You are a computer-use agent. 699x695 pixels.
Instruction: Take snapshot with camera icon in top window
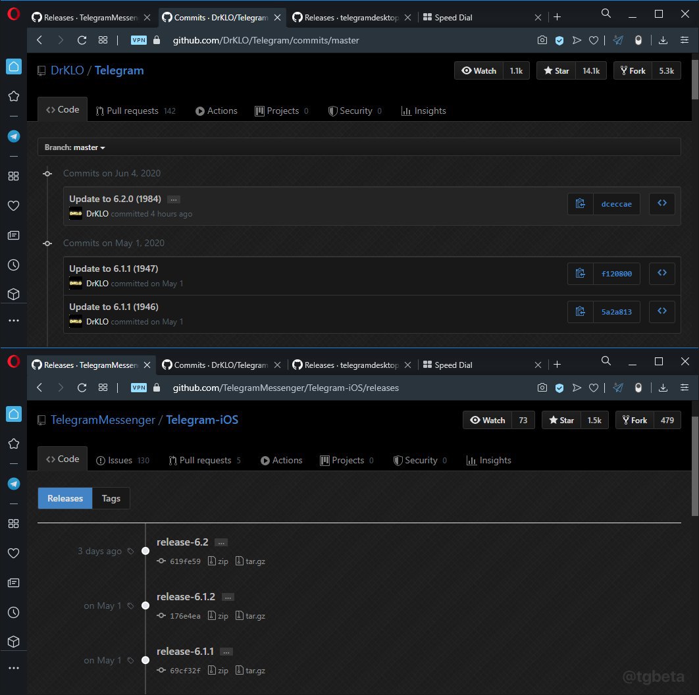[x=542, y=40]
